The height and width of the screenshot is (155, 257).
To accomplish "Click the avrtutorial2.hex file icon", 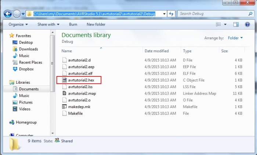I will pos(64,80).
